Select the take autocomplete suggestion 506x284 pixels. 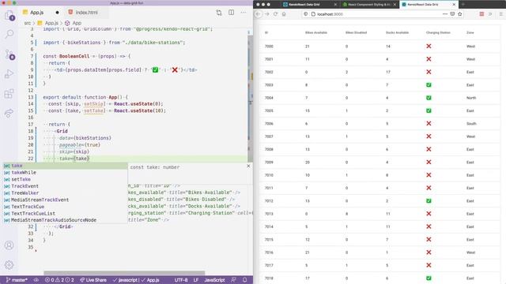pyautogui.click(x=66, y=166)
